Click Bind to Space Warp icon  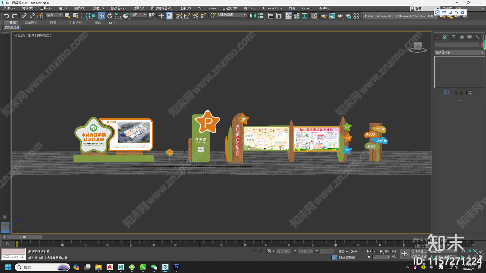pyautogui.click(x=40, y=16)
